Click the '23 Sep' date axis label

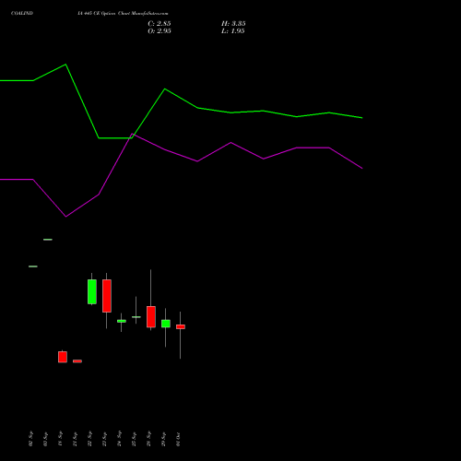104,439
